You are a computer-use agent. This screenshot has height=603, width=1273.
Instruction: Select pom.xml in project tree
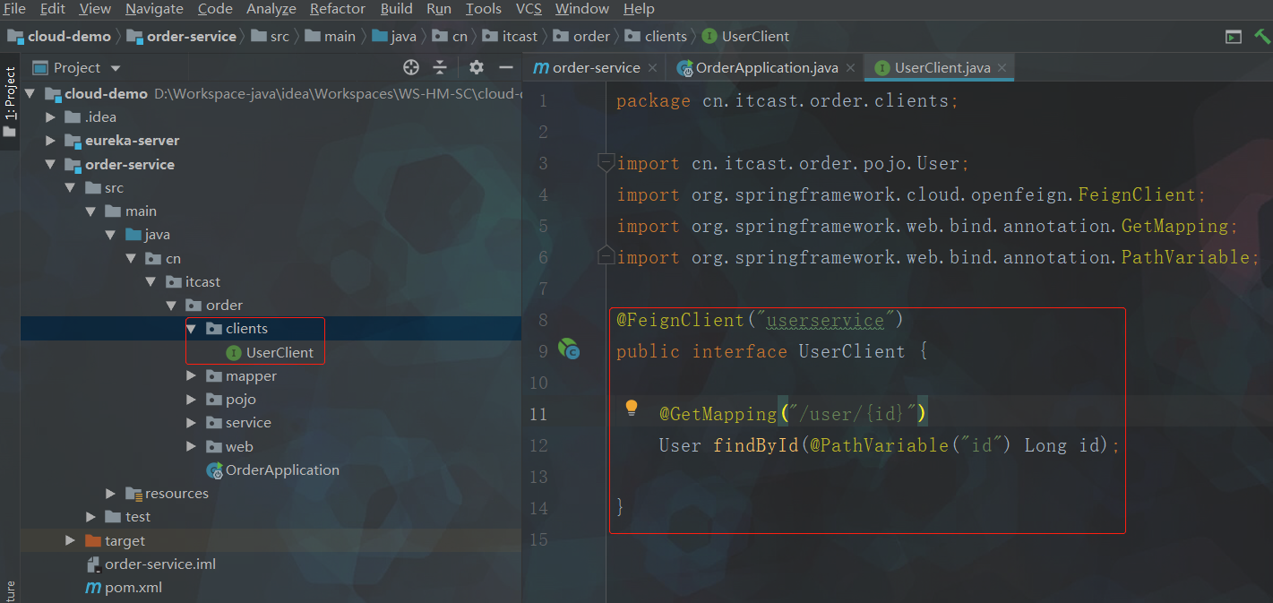point(133,588)
